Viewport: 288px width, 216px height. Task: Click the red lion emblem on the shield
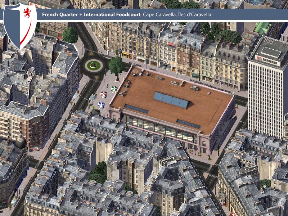tap(27, 13)
